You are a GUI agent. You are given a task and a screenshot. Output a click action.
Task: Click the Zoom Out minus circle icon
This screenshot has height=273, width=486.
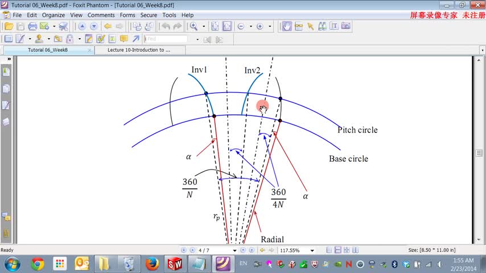pyautogui.click(x=241, y=27)
